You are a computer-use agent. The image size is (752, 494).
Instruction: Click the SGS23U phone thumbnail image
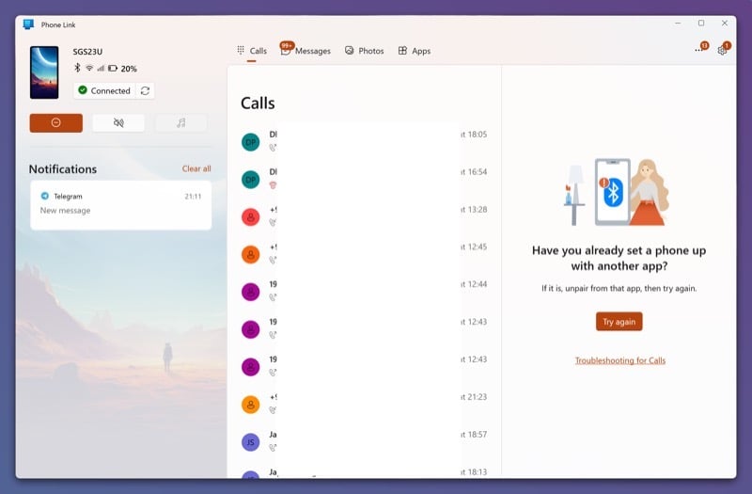[x=44, y=72]
